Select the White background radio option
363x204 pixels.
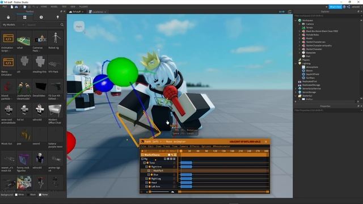(16, 195)
